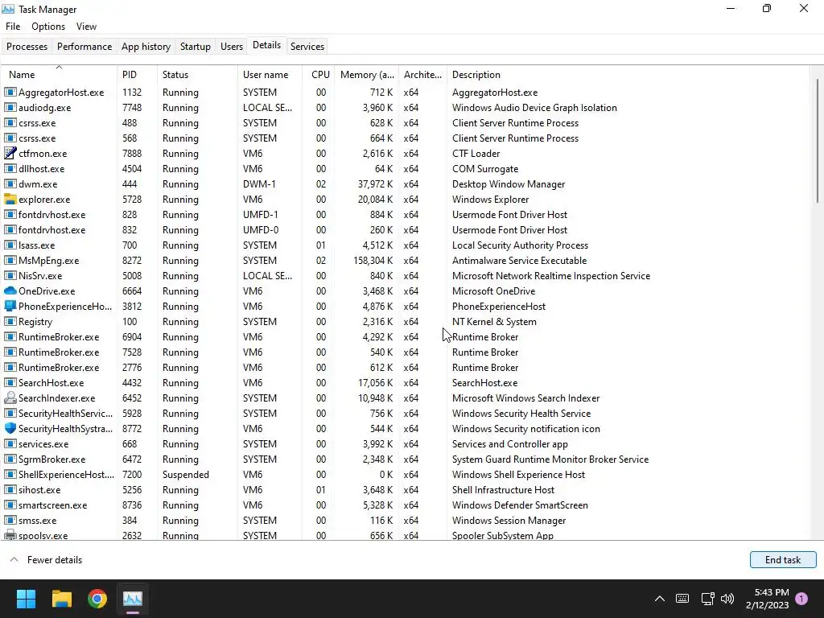Click the smartscreen.exe process icon
Image resolution: width=824 pixels, height=618 pixels.
(10, 505)
